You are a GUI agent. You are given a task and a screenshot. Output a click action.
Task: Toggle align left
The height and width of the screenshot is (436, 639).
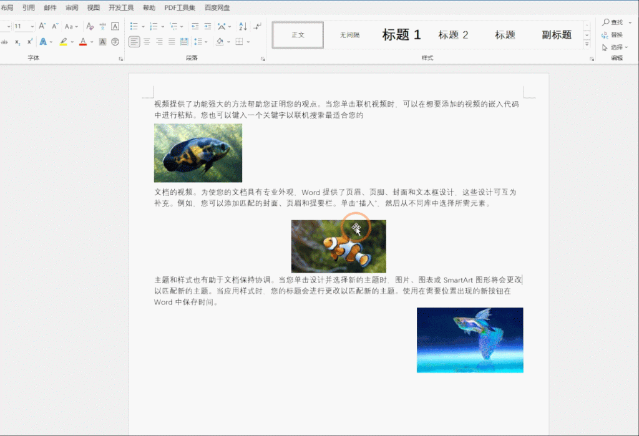134,42
